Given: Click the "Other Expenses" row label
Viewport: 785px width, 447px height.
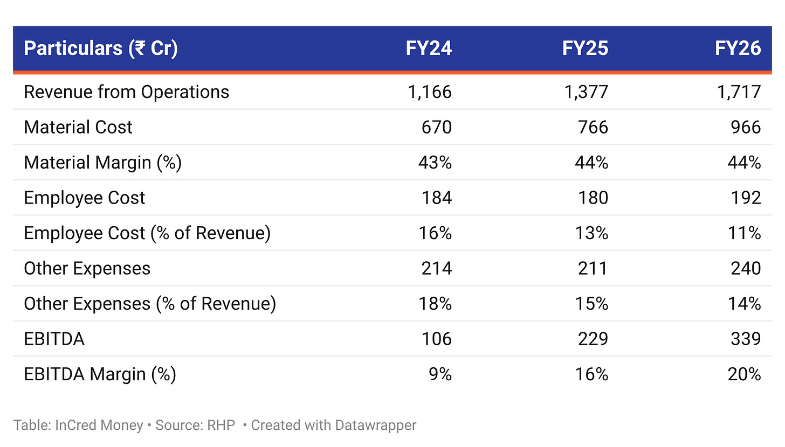Looking at the screenshot, I should pos(87,269).
